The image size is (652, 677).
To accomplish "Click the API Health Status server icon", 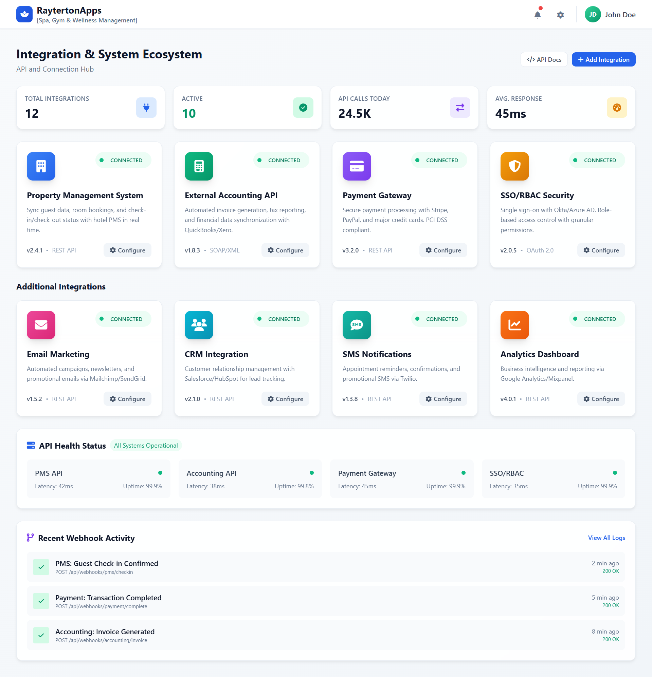I will pos(31,445).
